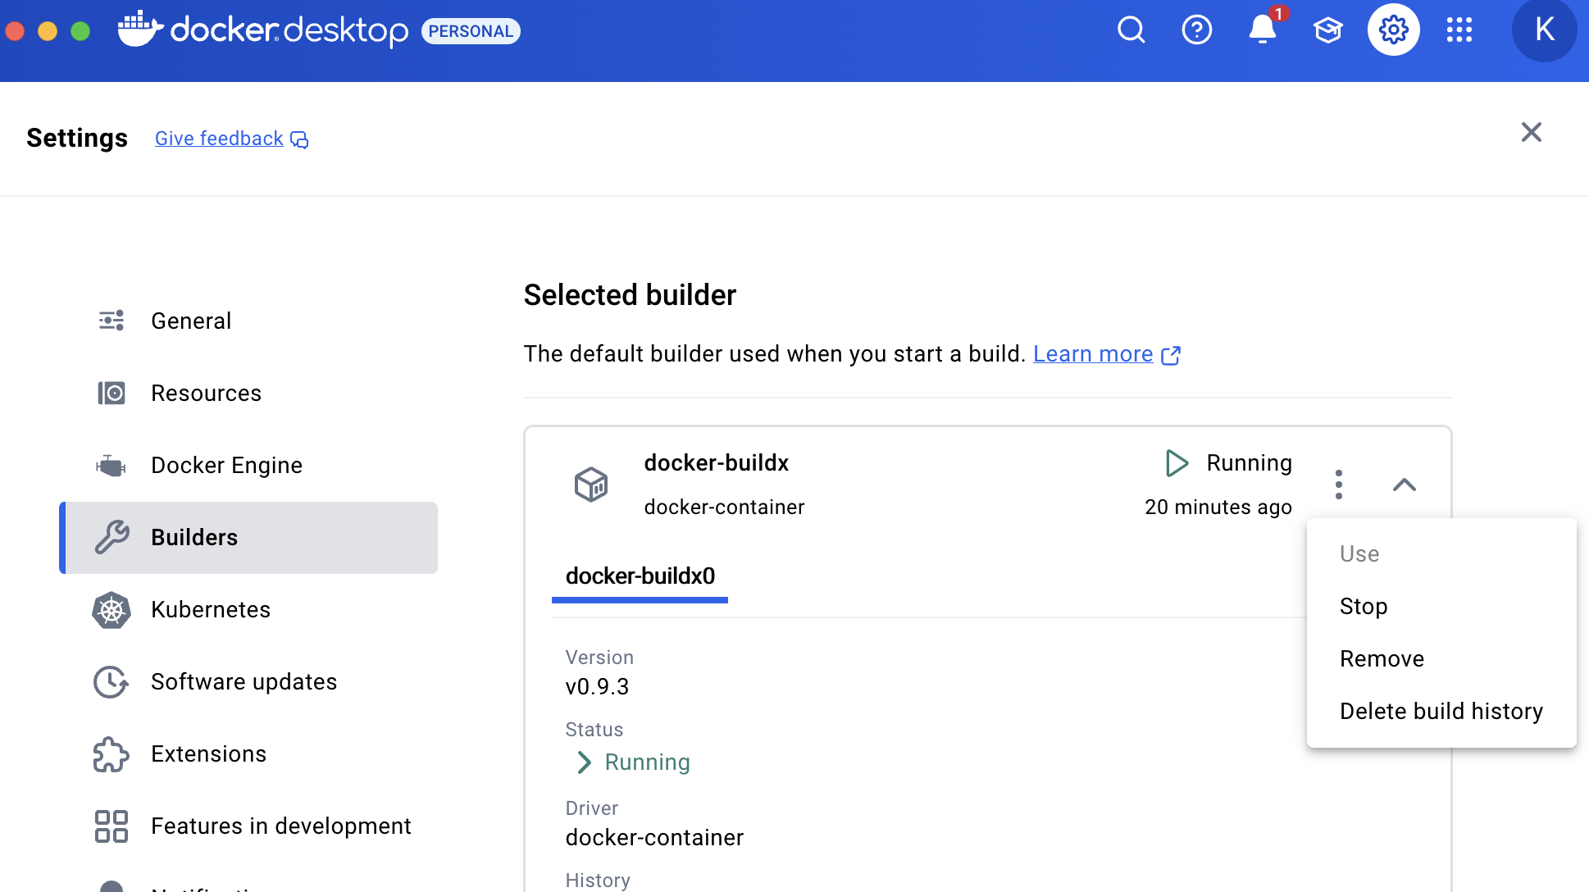Open the builder three-dot options menu
The height and width of the screenshot is (892, 1589).
click(1338, 485)
